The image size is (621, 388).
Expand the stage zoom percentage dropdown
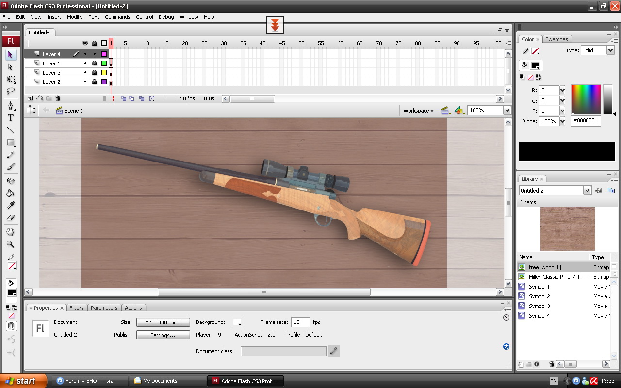click(x=507, y=111)
